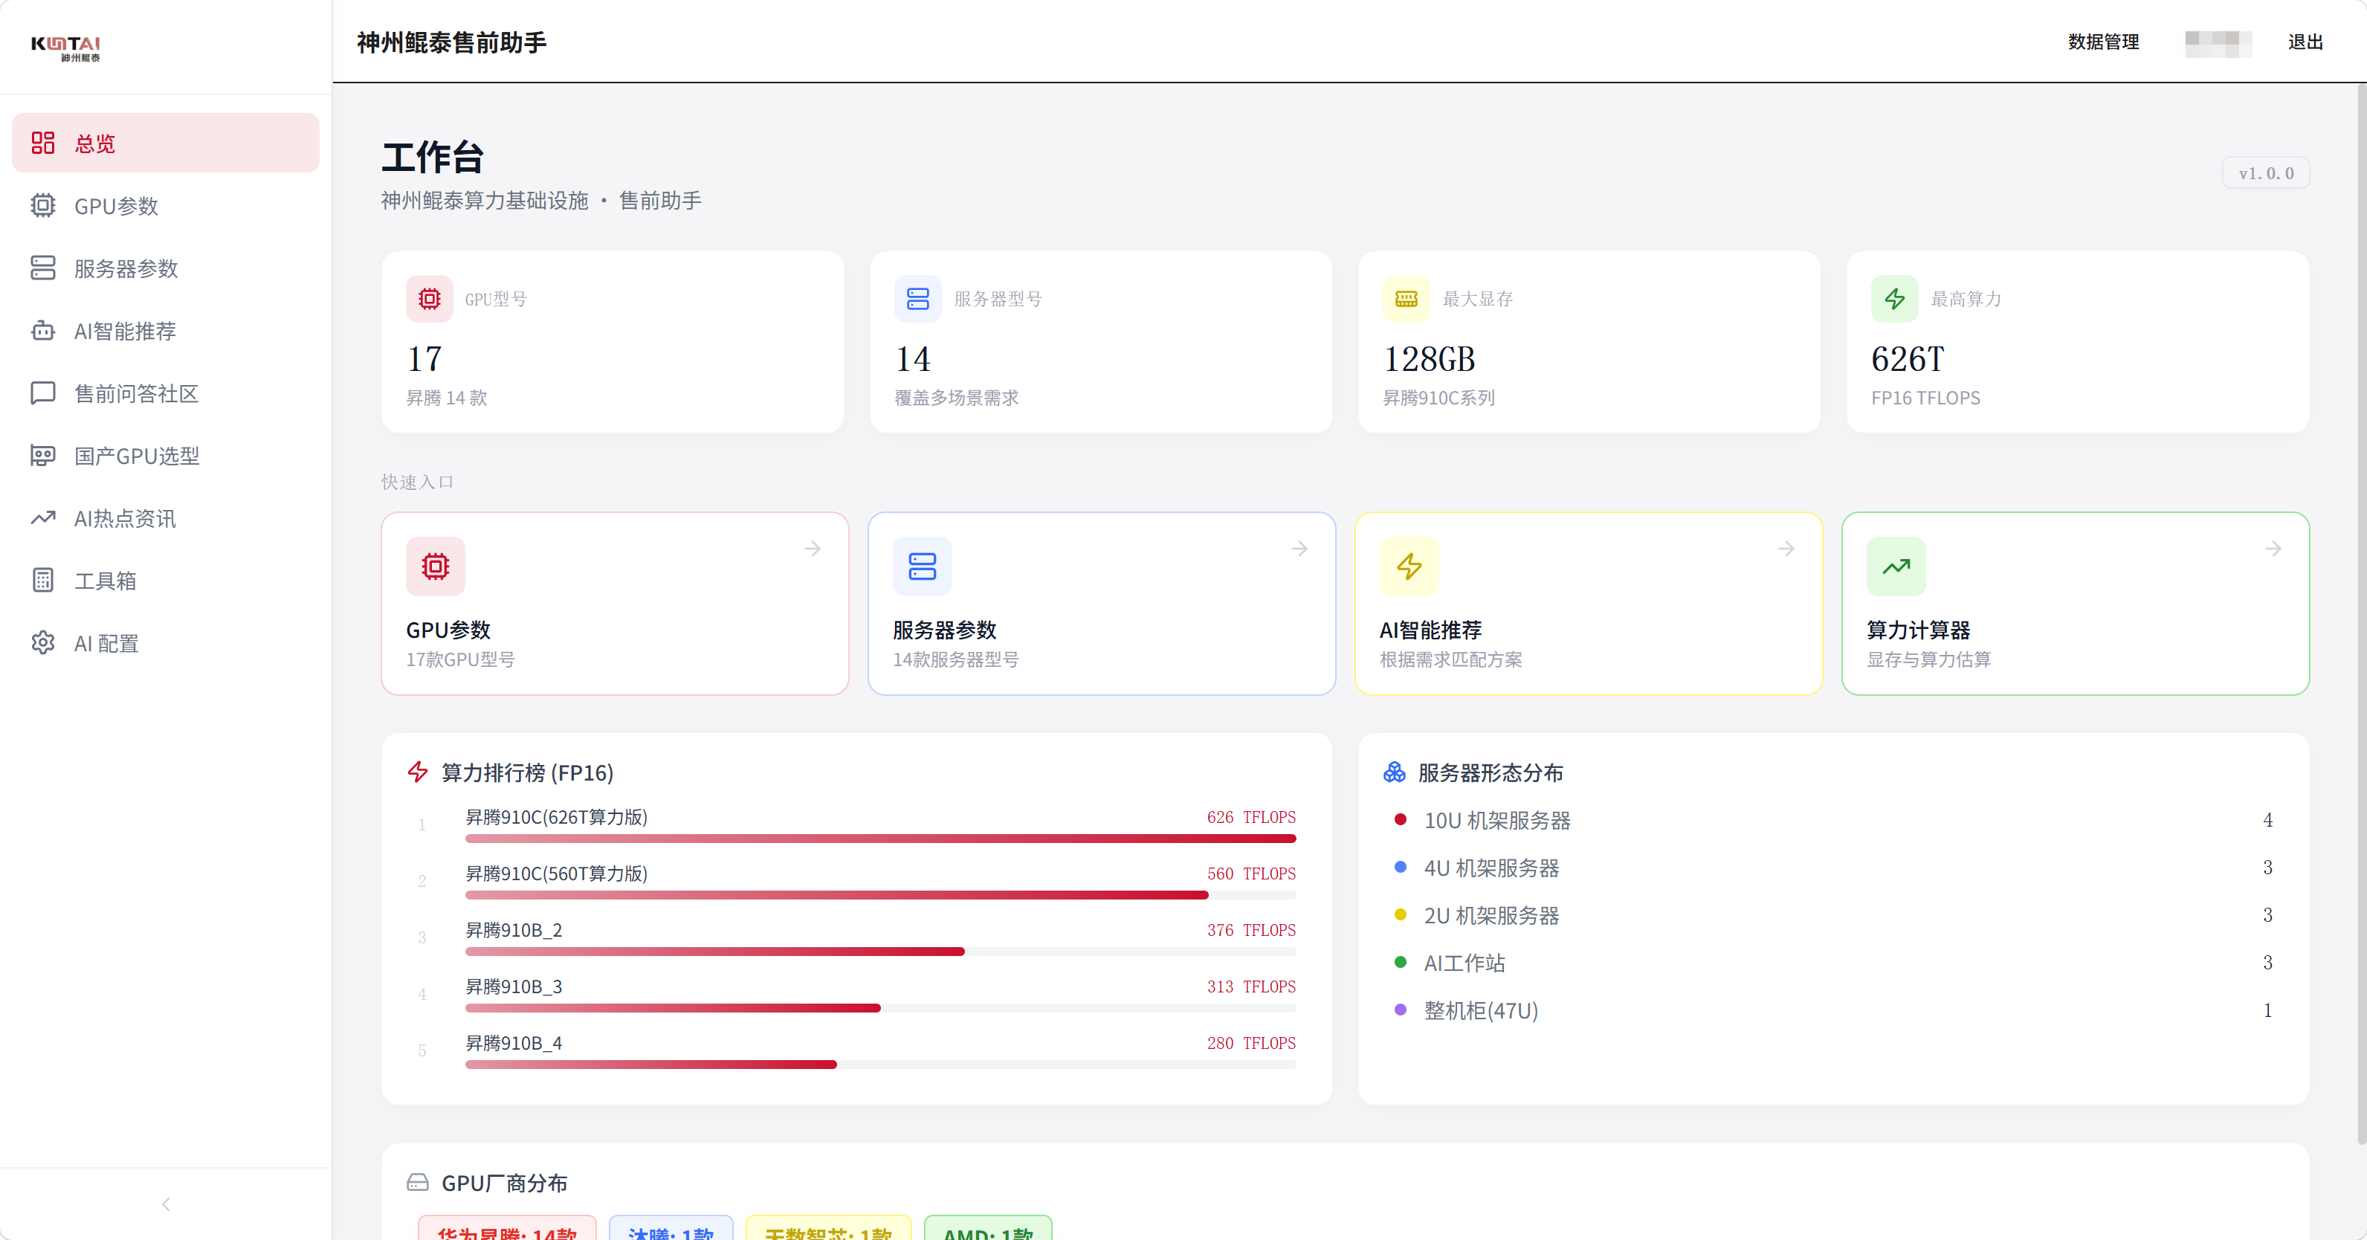Click the 国产GPU选型 card icon in sidebar
2367x1240 pixels.
tap(43, 456)
